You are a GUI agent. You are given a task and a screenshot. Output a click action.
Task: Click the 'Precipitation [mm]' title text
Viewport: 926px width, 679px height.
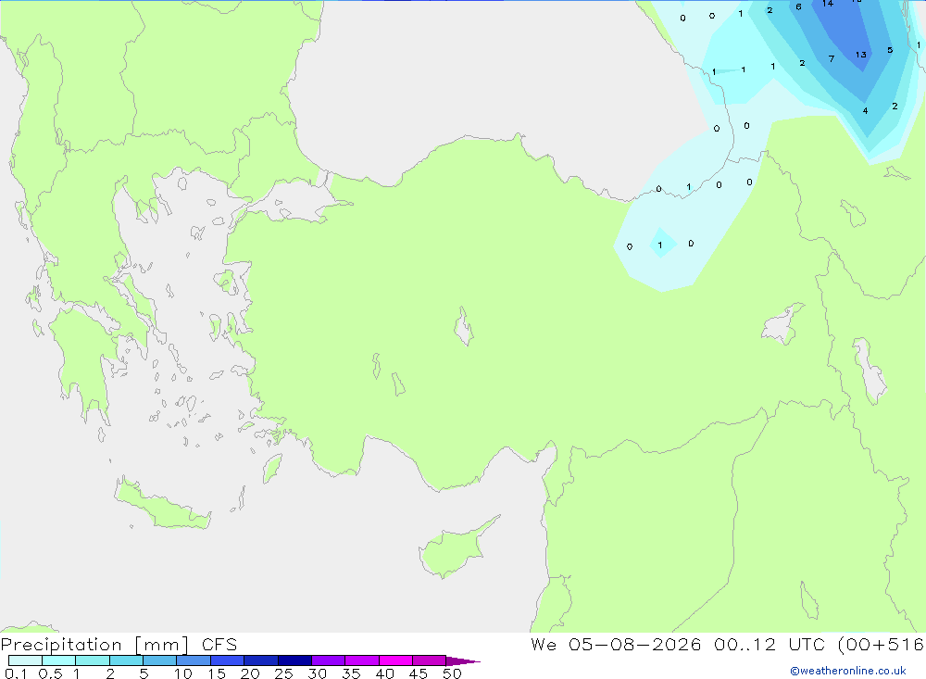95,645
